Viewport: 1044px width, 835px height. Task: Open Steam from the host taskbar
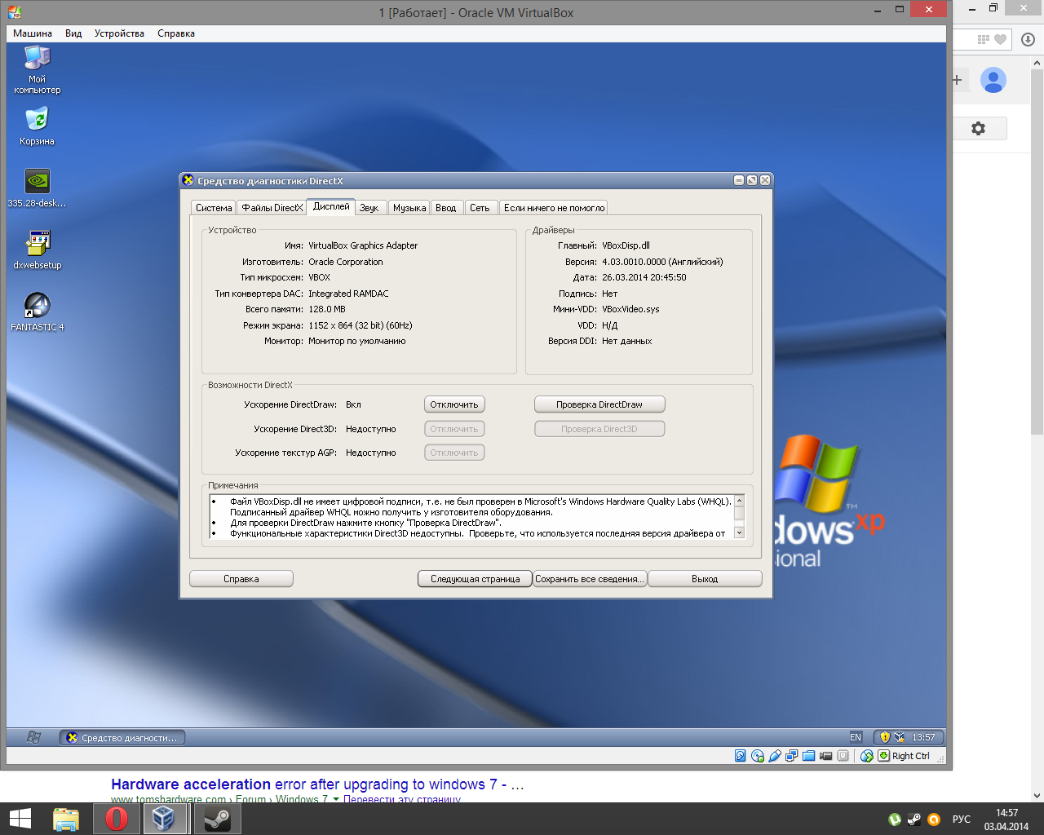(217, 819)
